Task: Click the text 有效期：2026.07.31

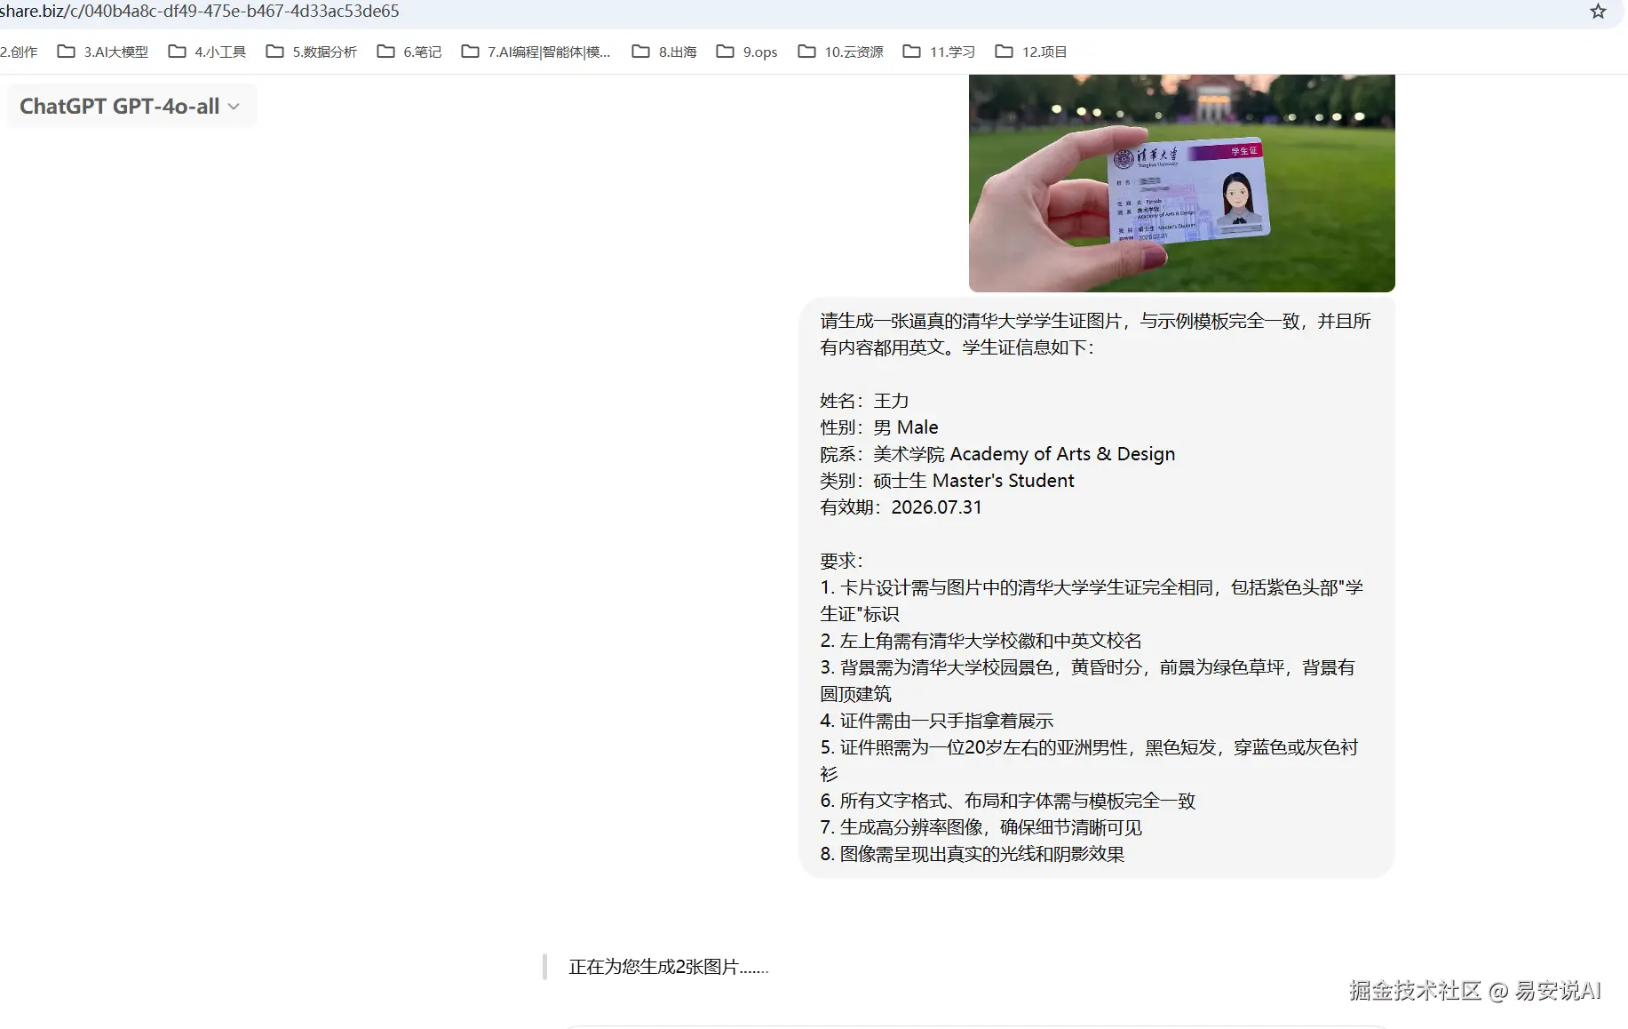Action: [901, 507]
